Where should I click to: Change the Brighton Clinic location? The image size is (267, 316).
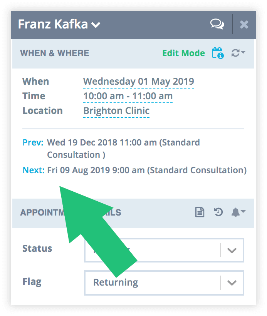[116, 111]
